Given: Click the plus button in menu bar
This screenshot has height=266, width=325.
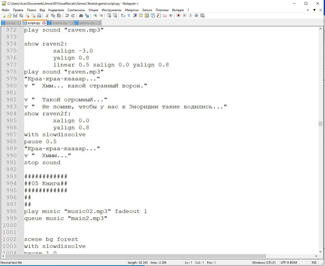Looking at the screenshot, I should 308,10.
